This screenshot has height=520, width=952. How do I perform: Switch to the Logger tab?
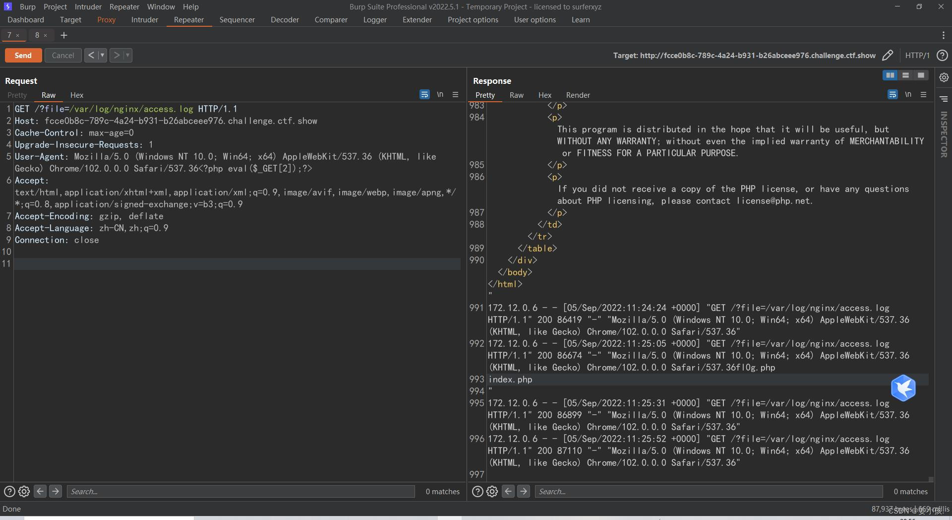point(375,19)
